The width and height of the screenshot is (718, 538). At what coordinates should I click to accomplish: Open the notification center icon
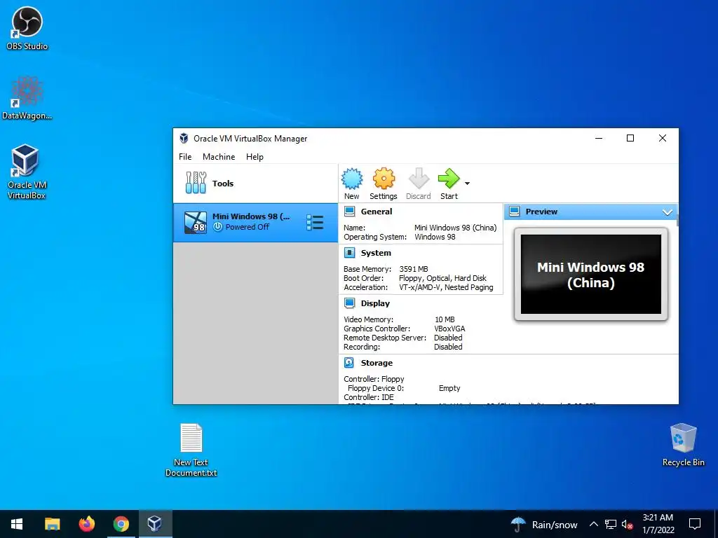tap(695, 524)
